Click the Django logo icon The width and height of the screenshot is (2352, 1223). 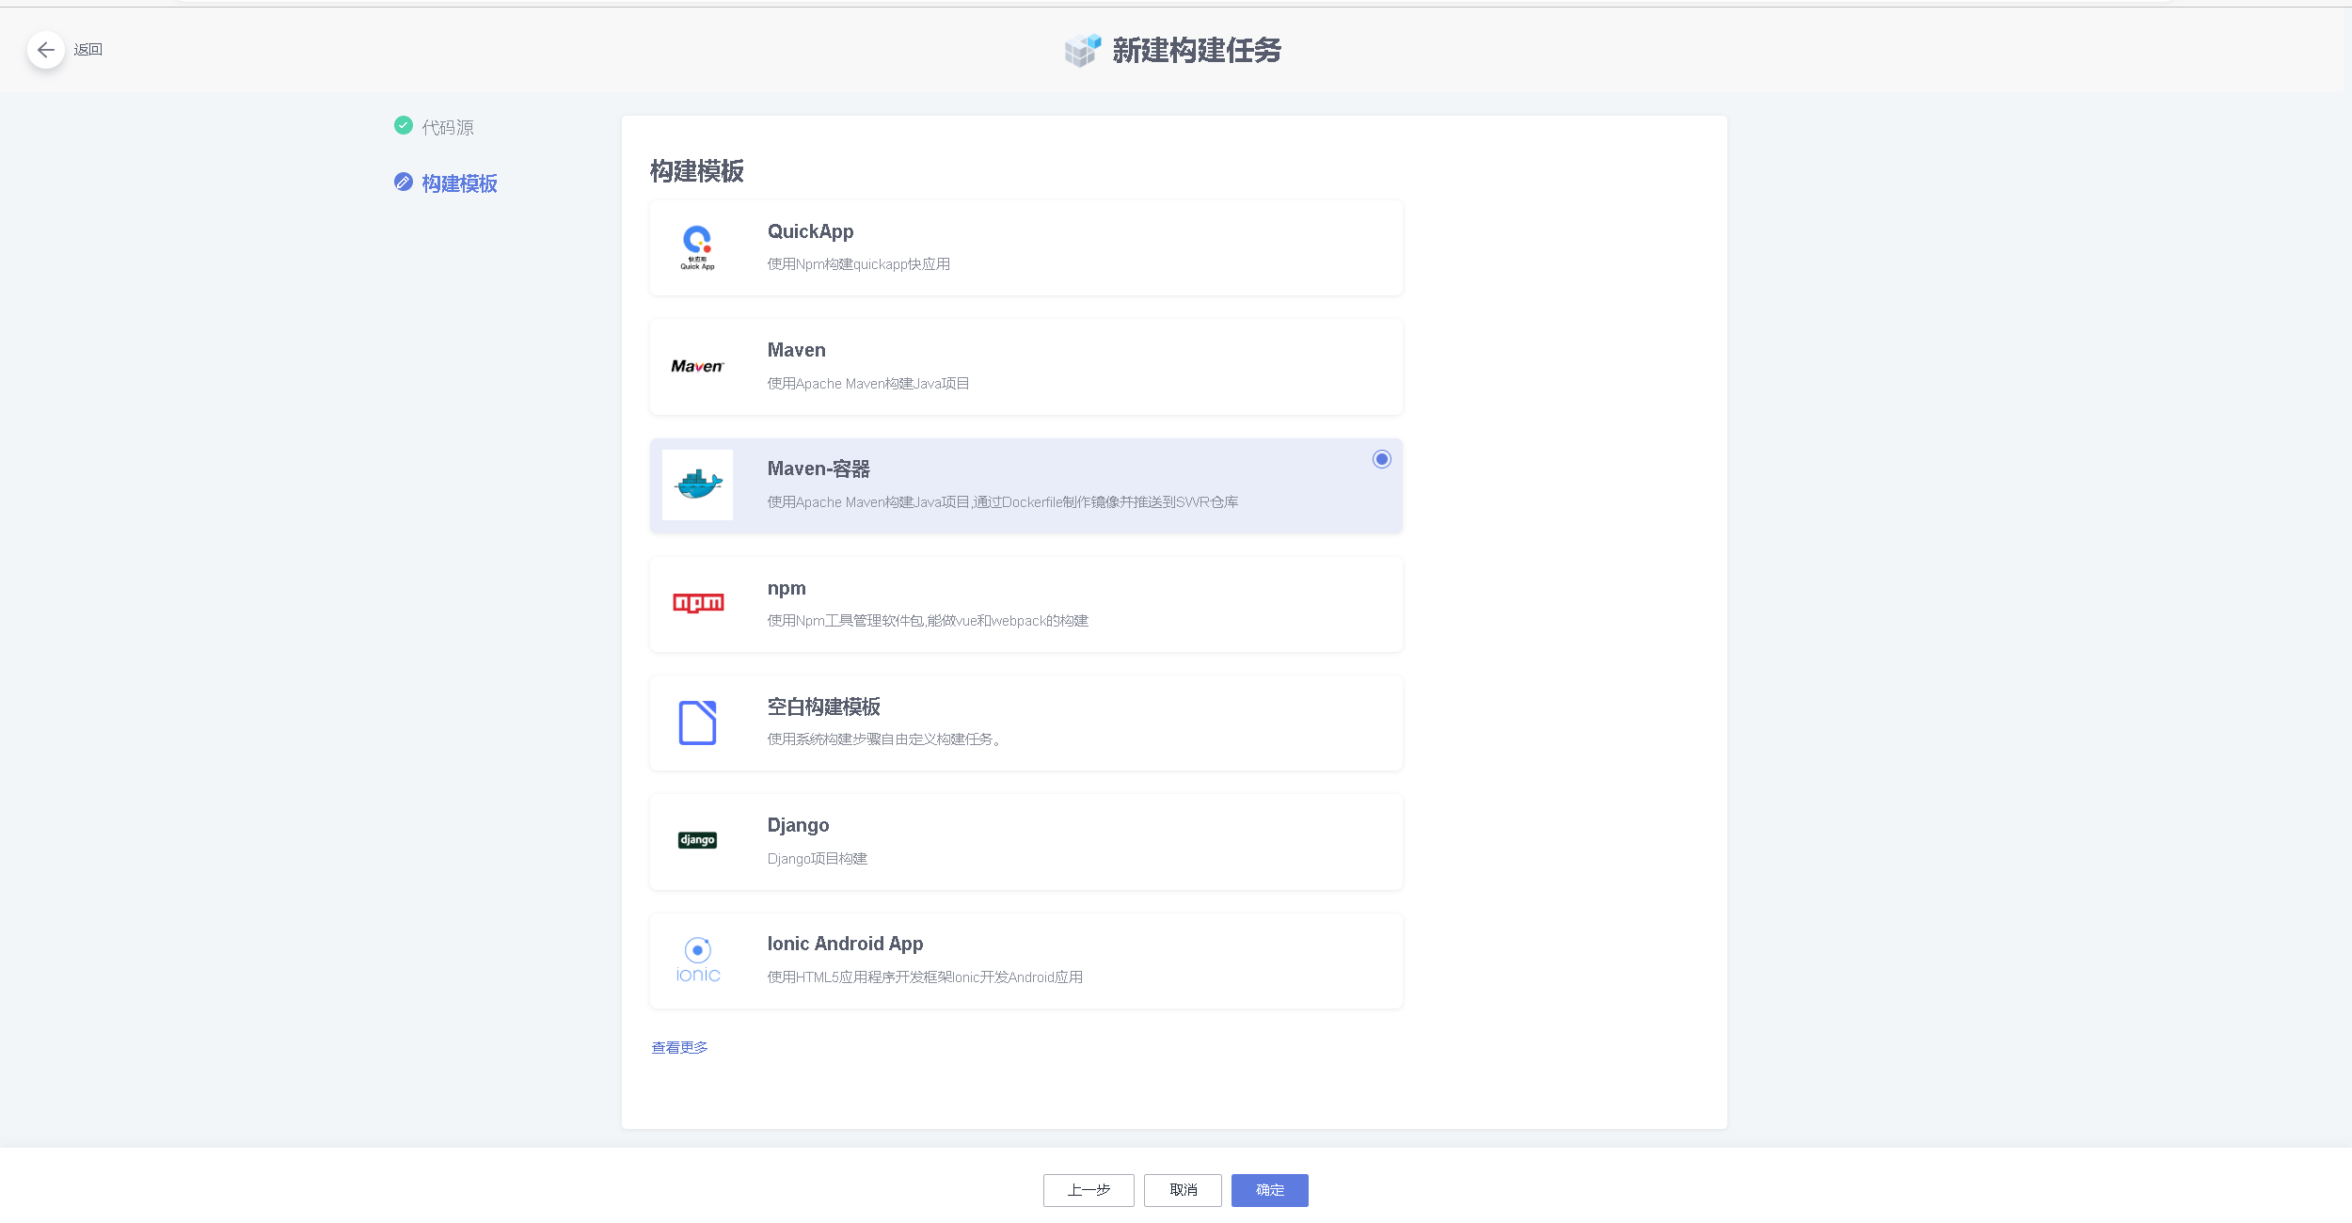pos(697,840)
